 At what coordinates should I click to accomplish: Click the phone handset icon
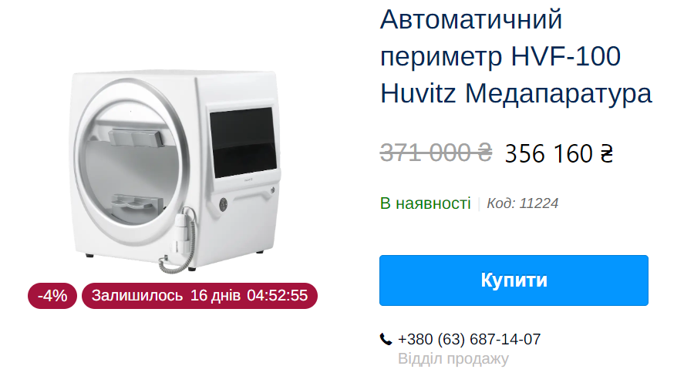tap(386, 339)
